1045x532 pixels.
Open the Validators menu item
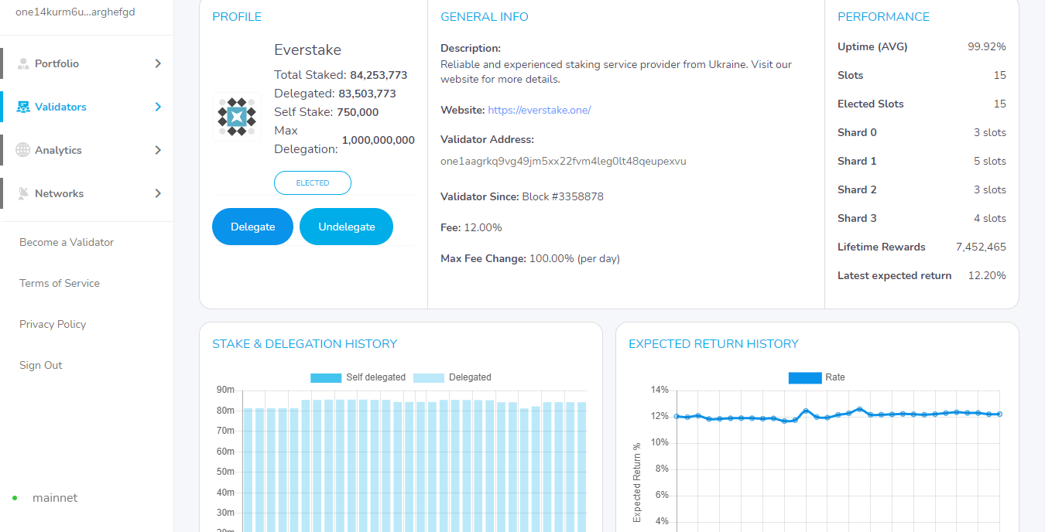coord(87,107)
